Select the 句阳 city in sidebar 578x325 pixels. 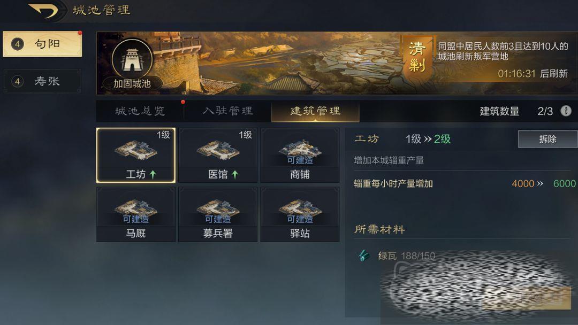click(x=42, y=44)
